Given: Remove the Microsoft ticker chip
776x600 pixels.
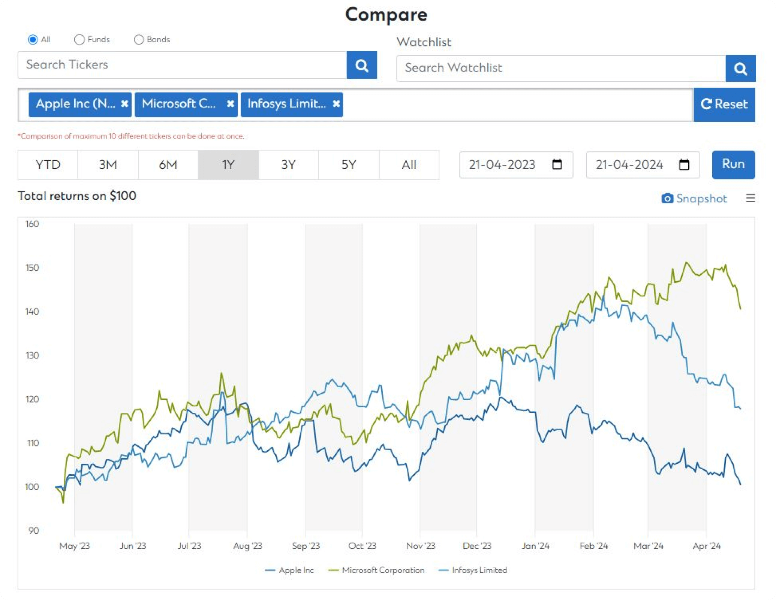Looking at the screenshot, I should [x=230, y=104].
